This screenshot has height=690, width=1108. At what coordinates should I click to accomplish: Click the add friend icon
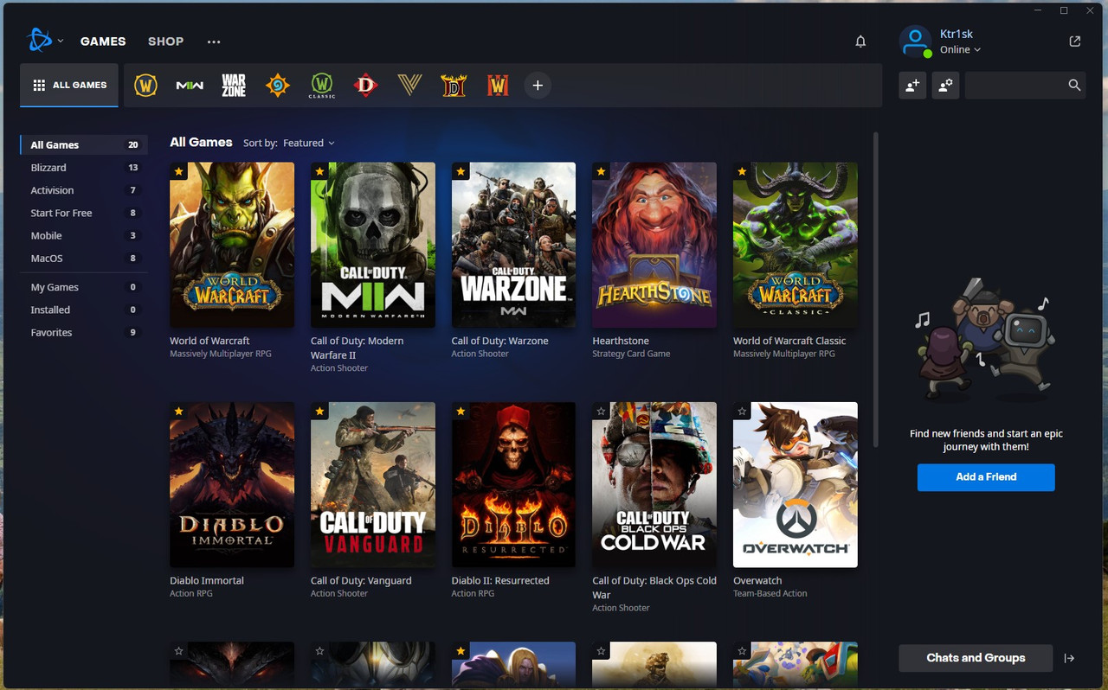(x=912, y=85)
